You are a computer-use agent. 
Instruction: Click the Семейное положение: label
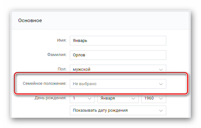pyautogui.click(x=45, y=84)
